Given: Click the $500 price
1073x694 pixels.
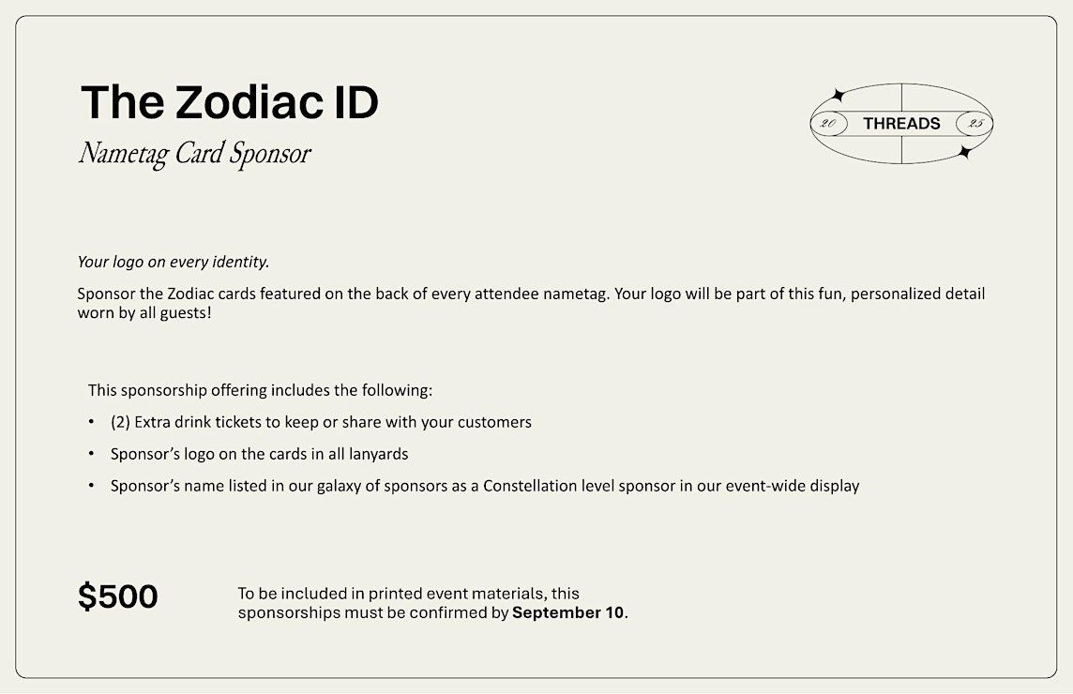Looking at the screenshot, I should pos(117,596).
